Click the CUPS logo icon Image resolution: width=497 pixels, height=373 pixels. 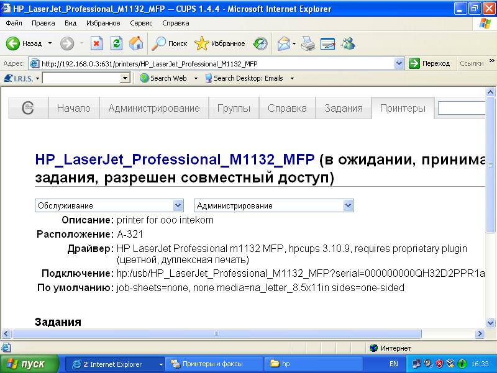point(28,108)
